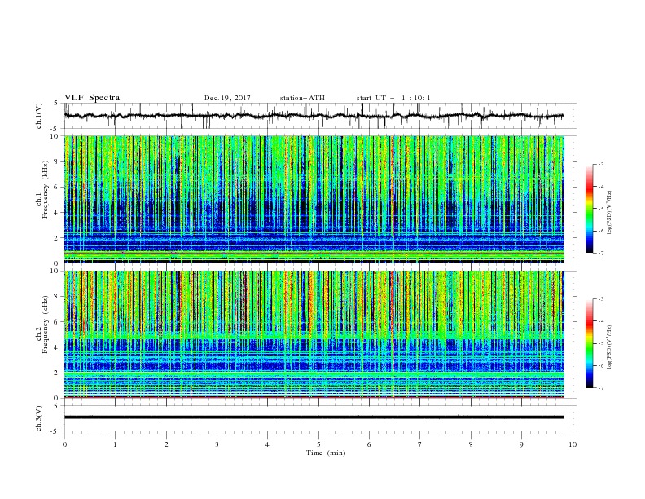Click the time axis tick label "3"
This screenshot has height=499, width=645.
[x=217, y=444]
